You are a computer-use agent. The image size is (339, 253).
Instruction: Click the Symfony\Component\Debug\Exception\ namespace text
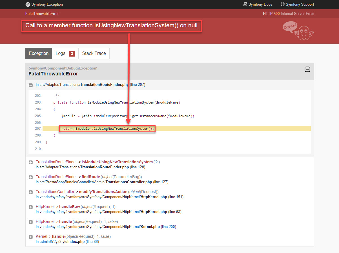point(63,68)
